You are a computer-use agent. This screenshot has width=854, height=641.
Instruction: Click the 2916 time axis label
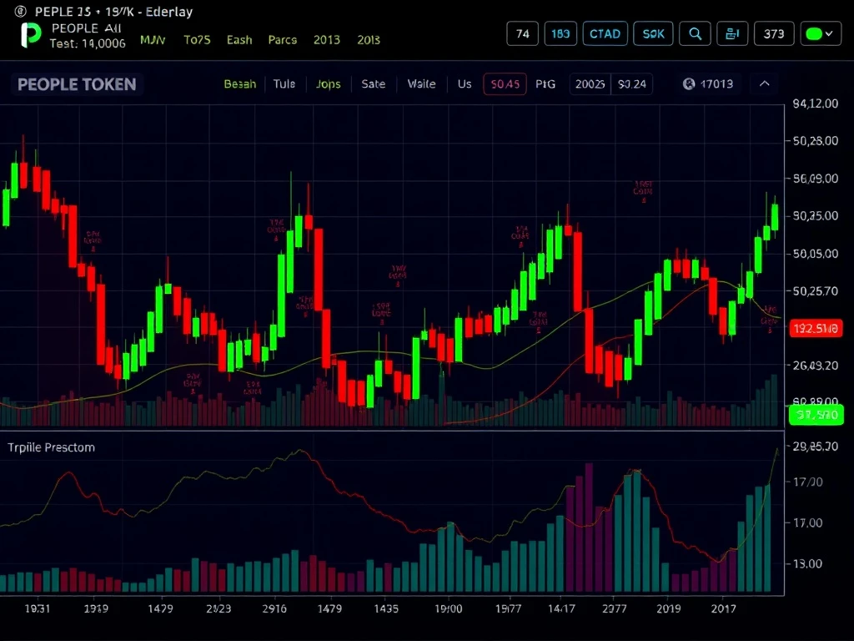(x=274, y=608)
